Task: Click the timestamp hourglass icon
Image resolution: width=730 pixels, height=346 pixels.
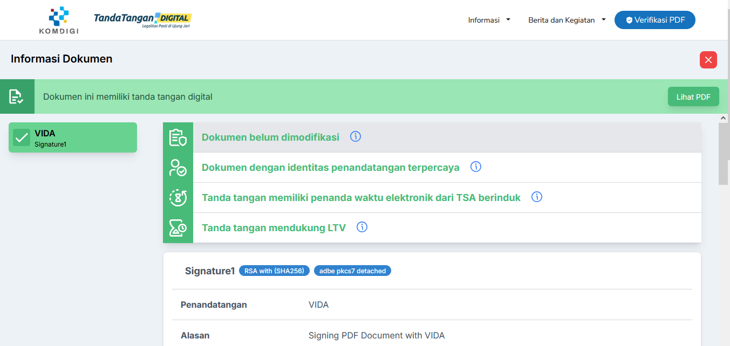Action: click(178, 198)
